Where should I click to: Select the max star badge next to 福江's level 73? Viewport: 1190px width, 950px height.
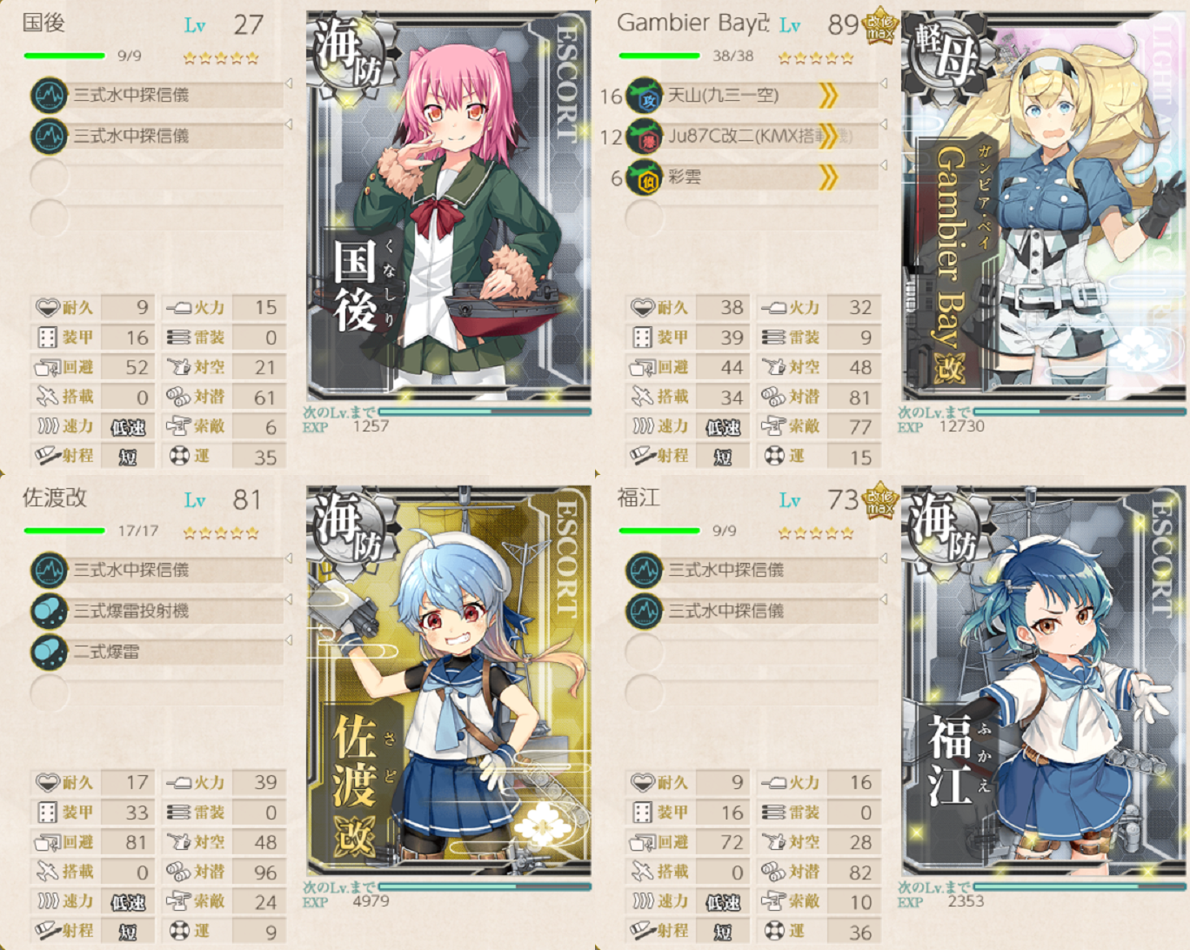(879, 501)
